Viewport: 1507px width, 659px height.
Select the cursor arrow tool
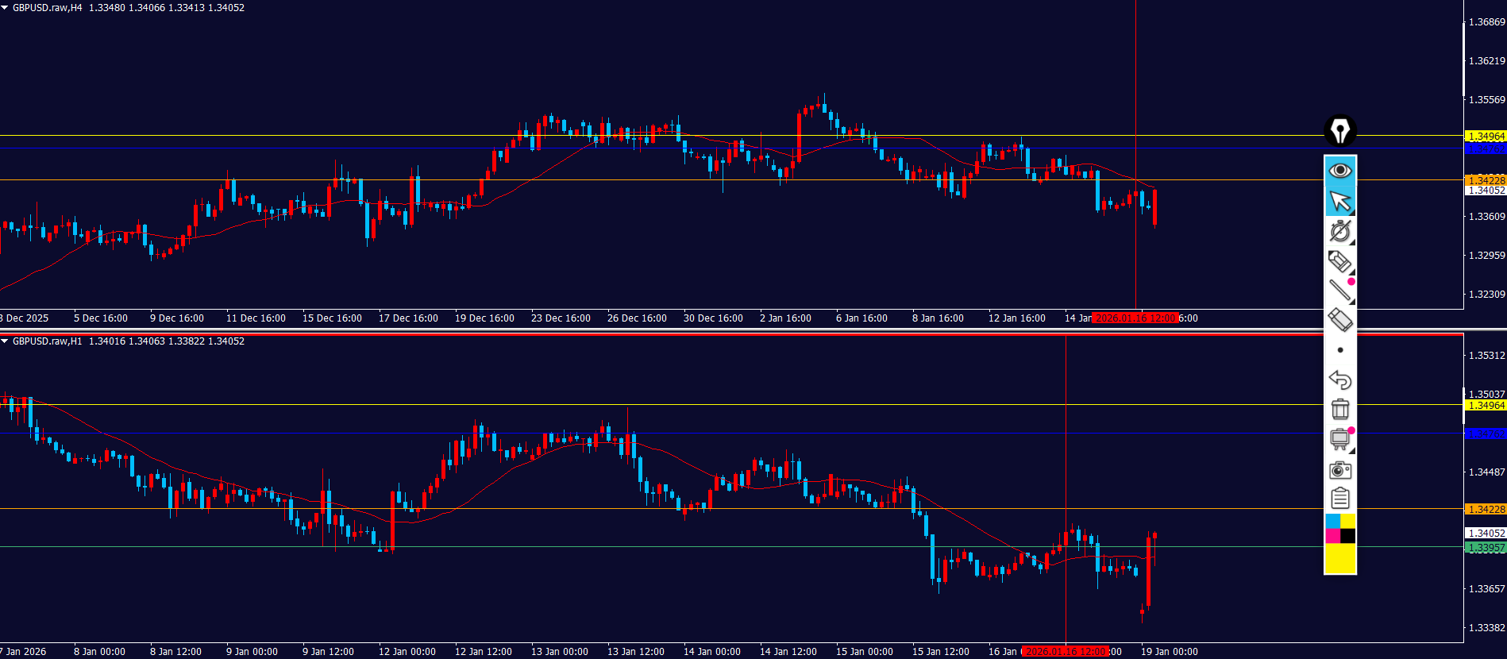pyautogui.click(x=1340, y=201)
